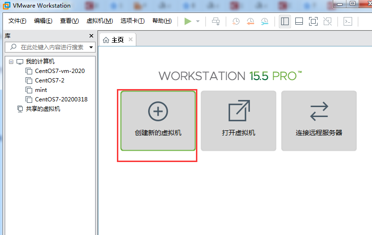Open the 虚拟机(M) menu
Screen dimensions: 372x235
click(100, 21)
